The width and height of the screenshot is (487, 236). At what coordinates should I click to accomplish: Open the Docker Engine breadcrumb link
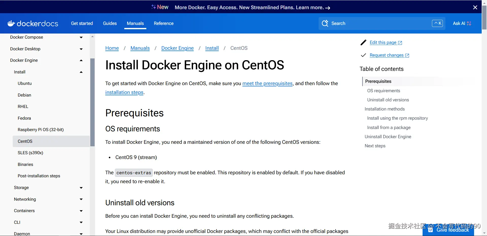coord(177,48)
